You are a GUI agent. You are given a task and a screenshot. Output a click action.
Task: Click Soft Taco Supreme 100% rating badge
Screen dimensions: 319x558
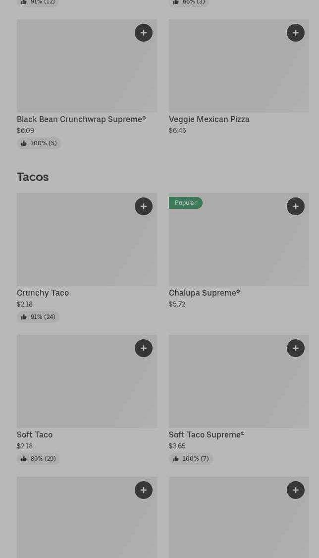pyautogui.click(x=191, y=459)
